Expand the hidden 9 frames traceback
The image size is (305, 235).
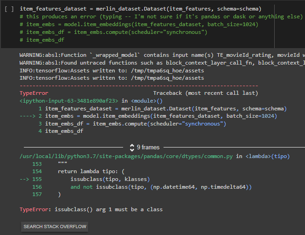148,148
